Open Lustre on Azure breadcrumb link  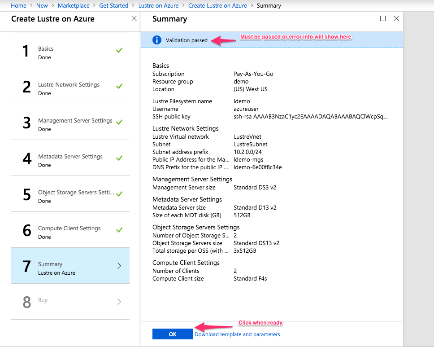point(158,5)
